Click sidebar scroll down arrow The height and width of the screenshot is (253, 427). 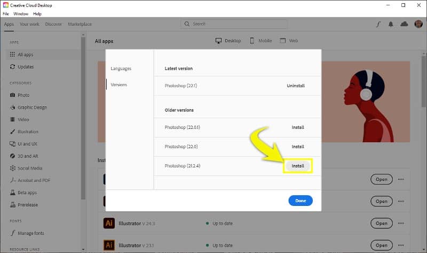83,249
